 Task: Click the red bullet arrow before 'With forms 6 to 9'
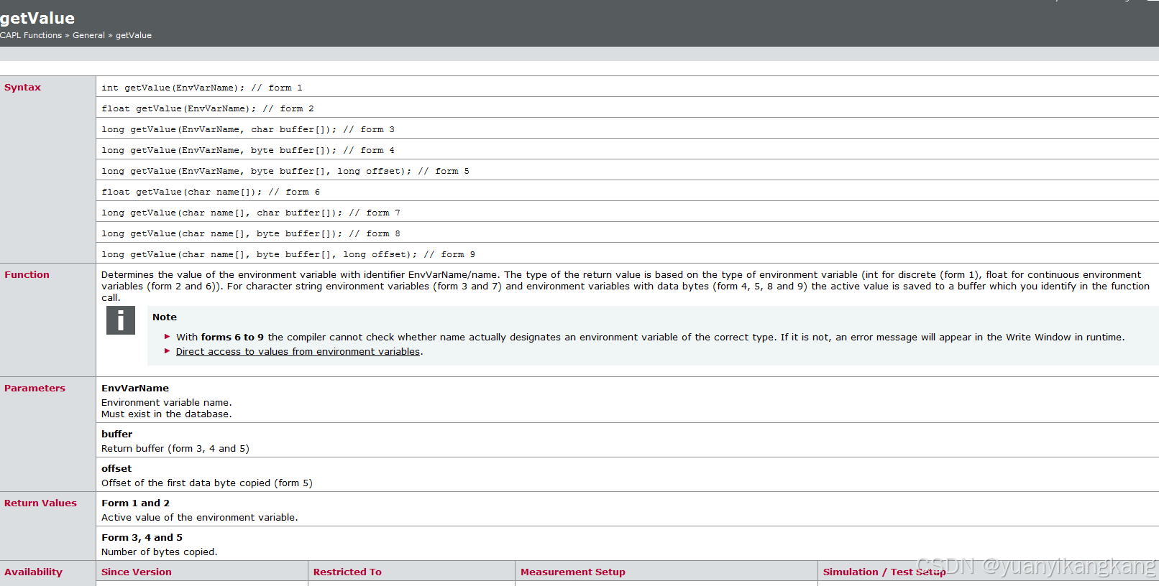pyautogui.click(x=168, y=337)
